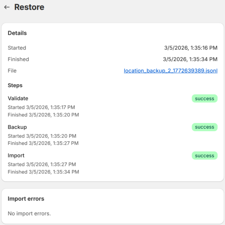Select the Validate step label
Viewport: 225px width, 225px height.
[18, 98]
